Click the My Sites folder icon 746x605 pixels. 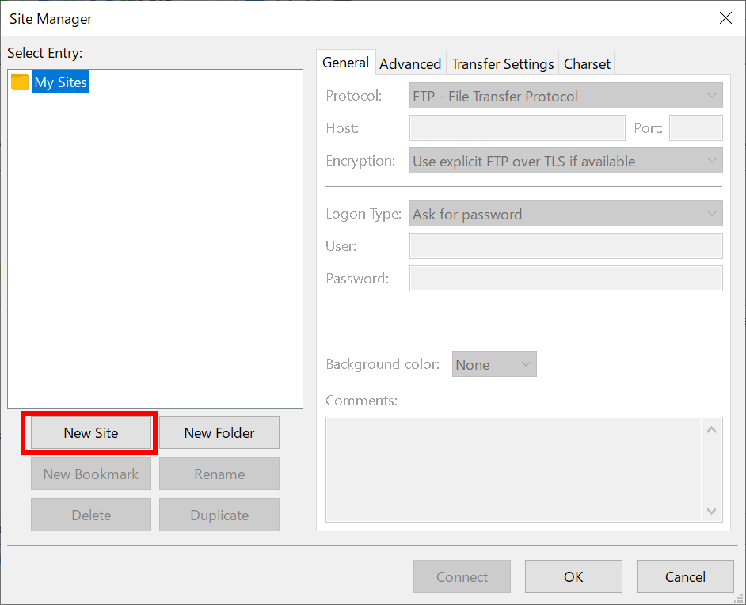[x=20, y=82]
